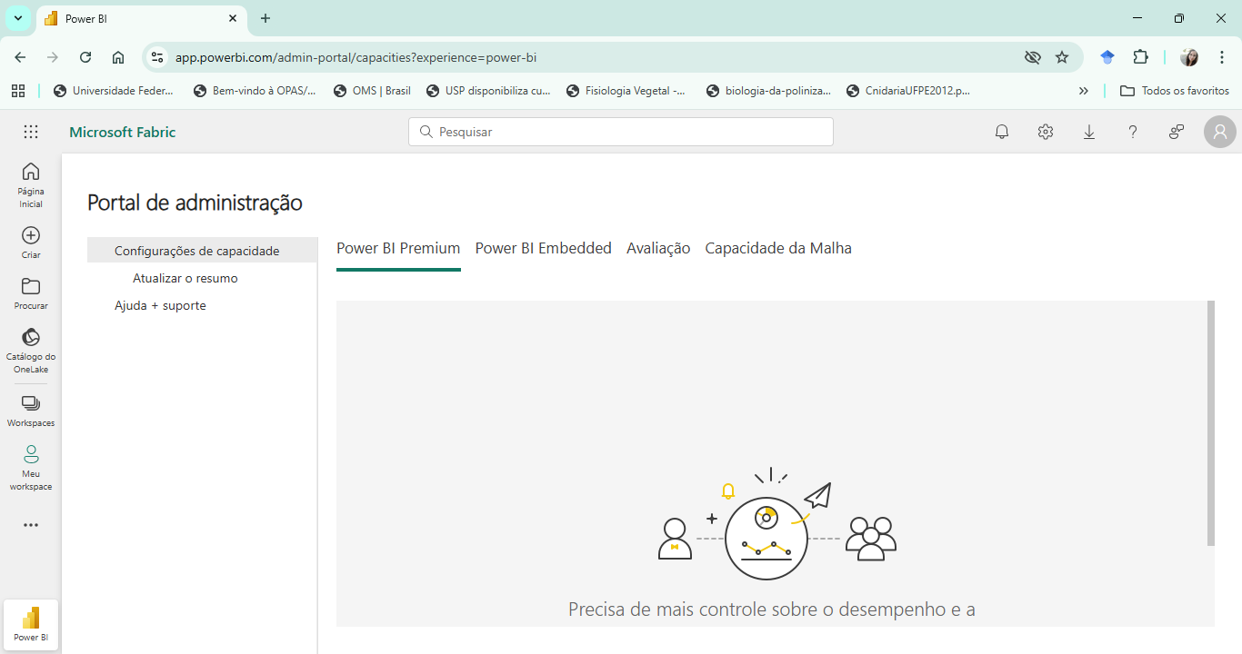1242x654 pixels.
Task: Select the Power BI Premium tab
Action: tap(398, 248)
